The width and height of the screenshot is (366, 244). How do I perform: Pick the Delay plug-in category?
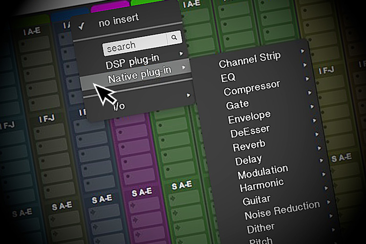click(248, 161)
